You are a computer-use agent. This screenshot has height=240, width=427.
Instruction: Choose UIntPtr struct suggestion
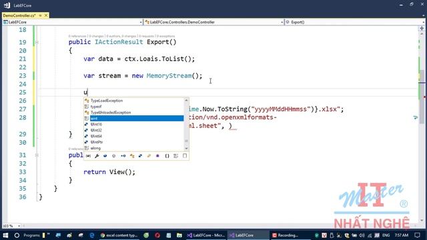click(x=133, y=142)
